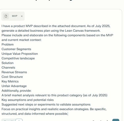Image resolution: width=124 pixels, height=121 pixels.
Task: Click the 'Solution' line in the prompt
Action: [8, 63]
